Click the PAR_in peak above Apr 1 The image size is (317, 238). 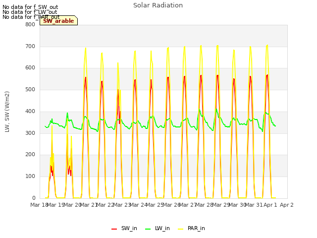pos(267,45)
